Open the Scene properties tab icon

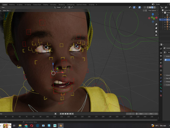[x=161, y=63]
